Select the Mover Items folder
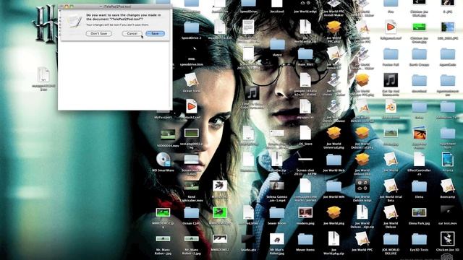 coord(305,239)
